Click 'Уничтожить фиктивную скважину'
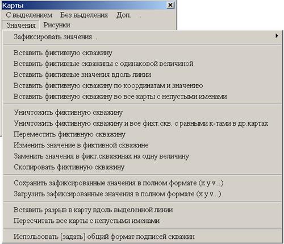 coord(143,113)
